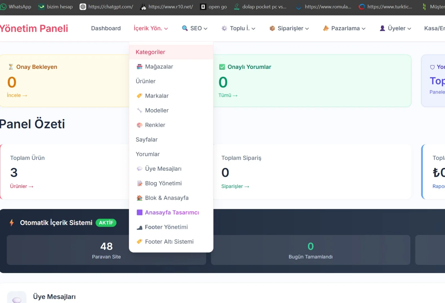445x303 pixels.
Task: Click the Toplam Sipariş label
Action: [x=241, y=158]
